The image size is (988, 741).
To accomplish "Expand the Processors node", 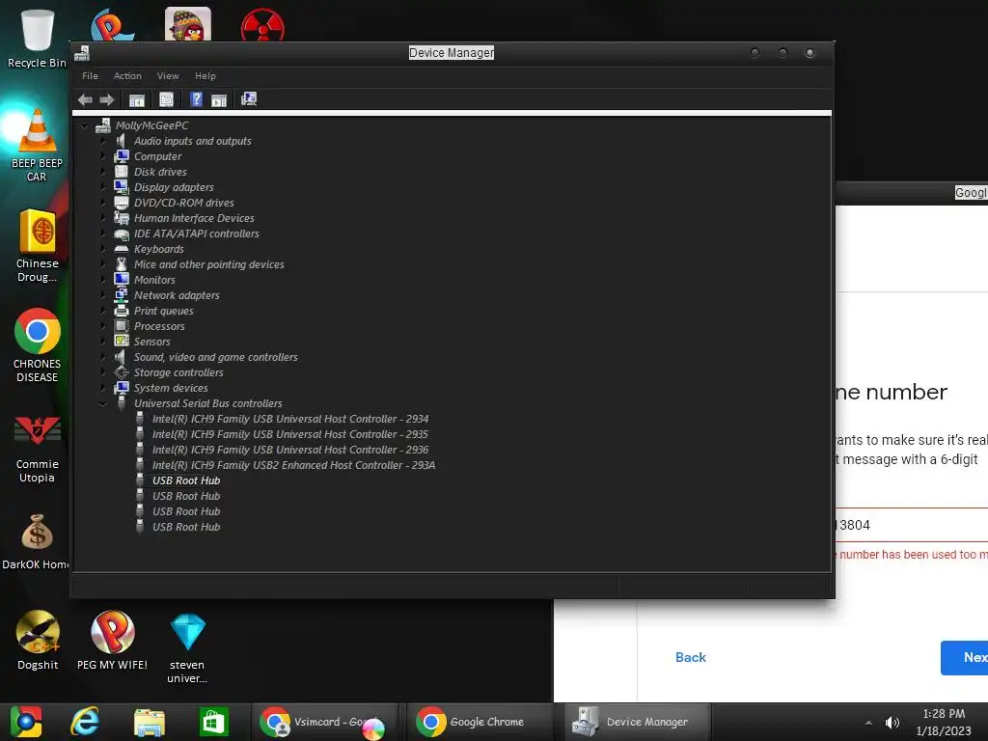I will (x=103, y=326).
